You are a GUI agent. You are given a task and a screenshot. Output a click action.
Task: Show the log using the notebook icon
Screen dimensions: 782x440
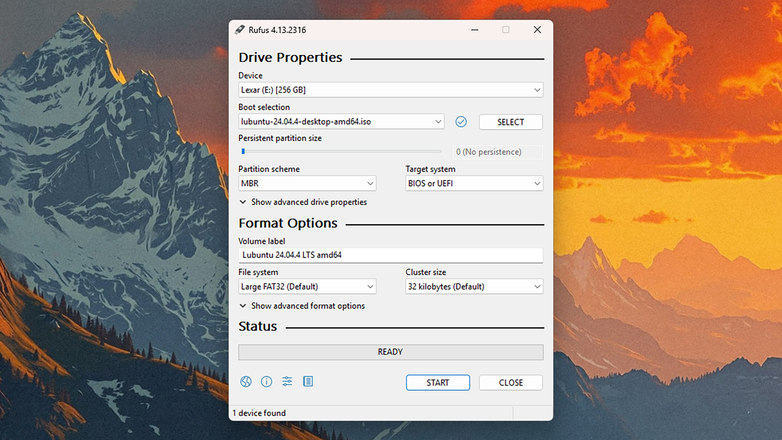(x=308, y=381)
